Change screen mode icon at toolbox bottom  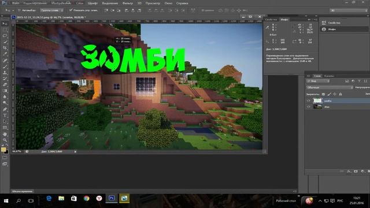pyautogui.click(x=5, y=164)
